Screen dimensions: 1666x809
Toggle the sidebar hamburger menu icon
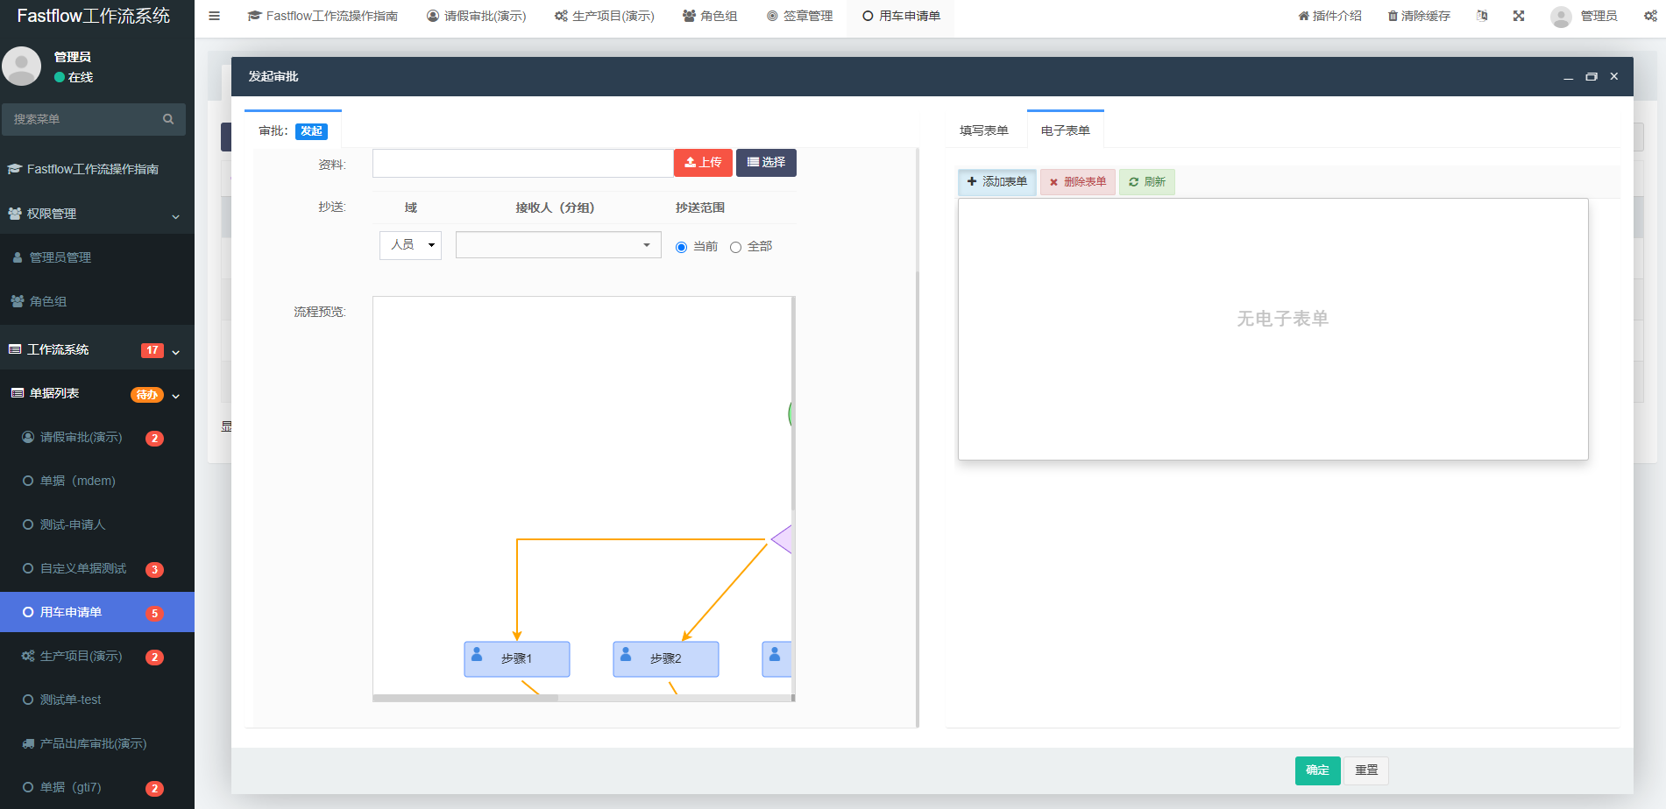[214, 16]
